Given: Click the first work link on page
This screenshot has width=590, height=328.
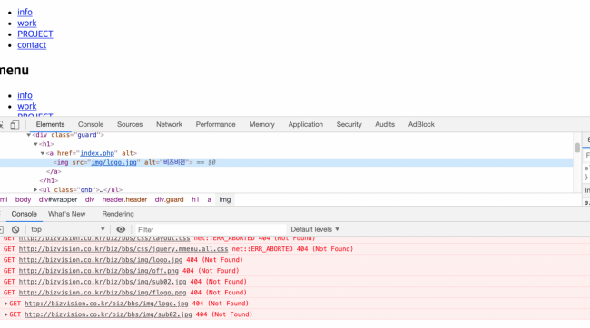Looking at the screenshot, I should 27,24.
